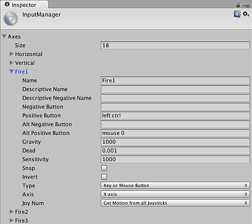
Task: Open the Inspector panel options menu icon
Action: coord(245,5)
